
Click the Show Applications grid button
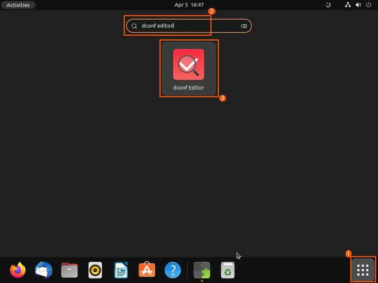click(363, 270)
